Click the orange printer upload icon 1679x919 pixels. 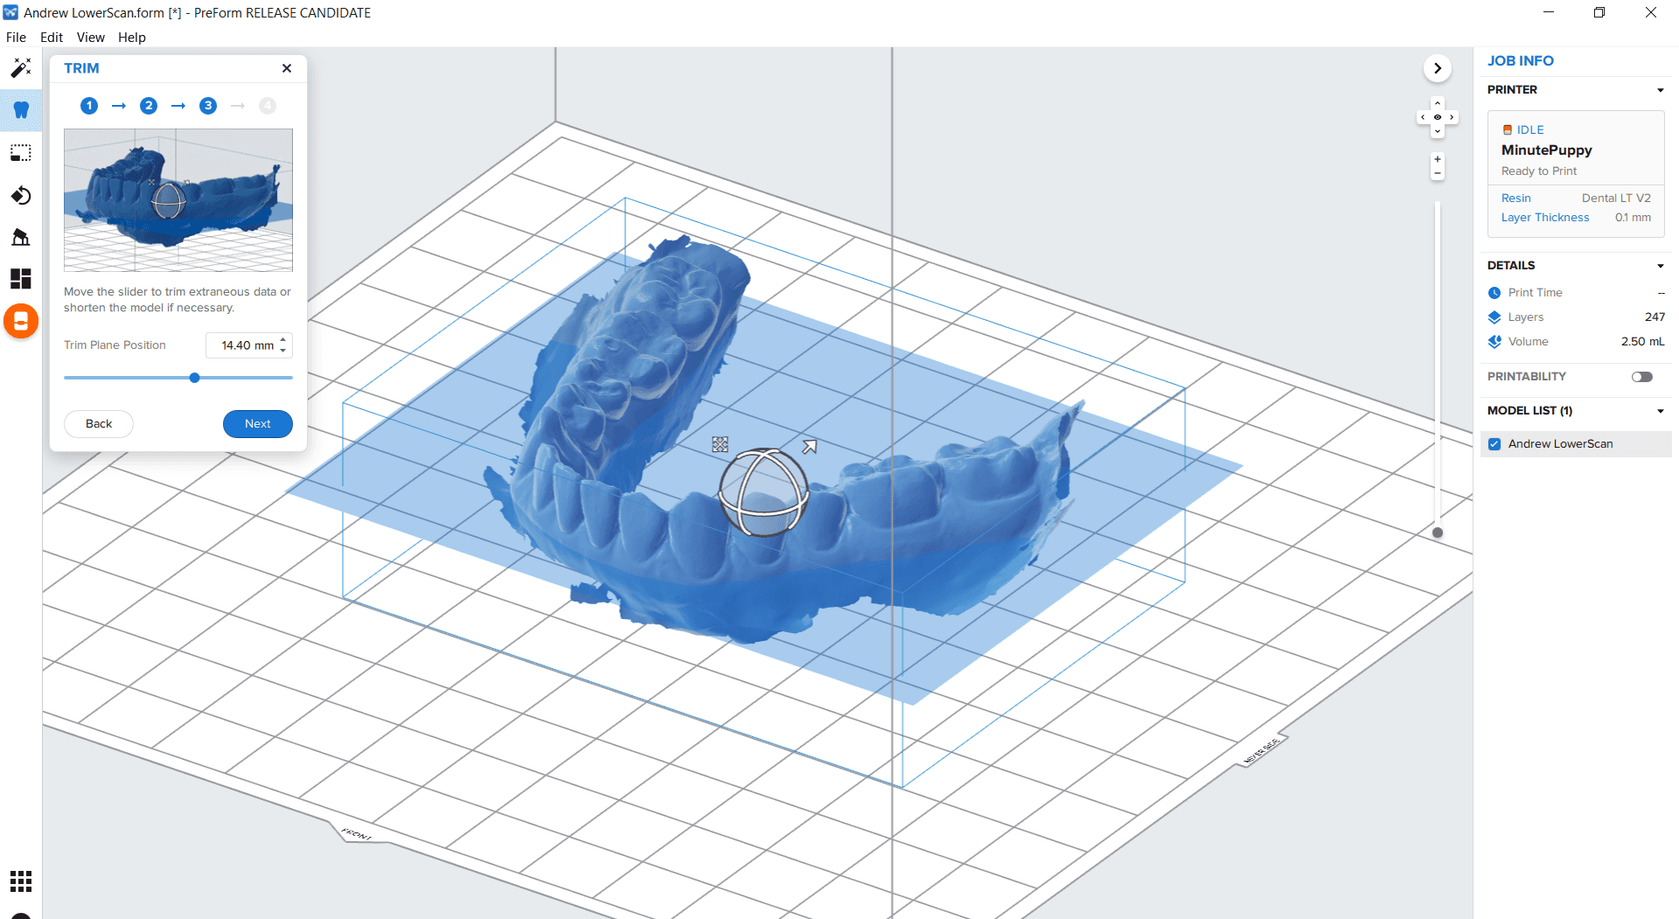coord(20,321)
